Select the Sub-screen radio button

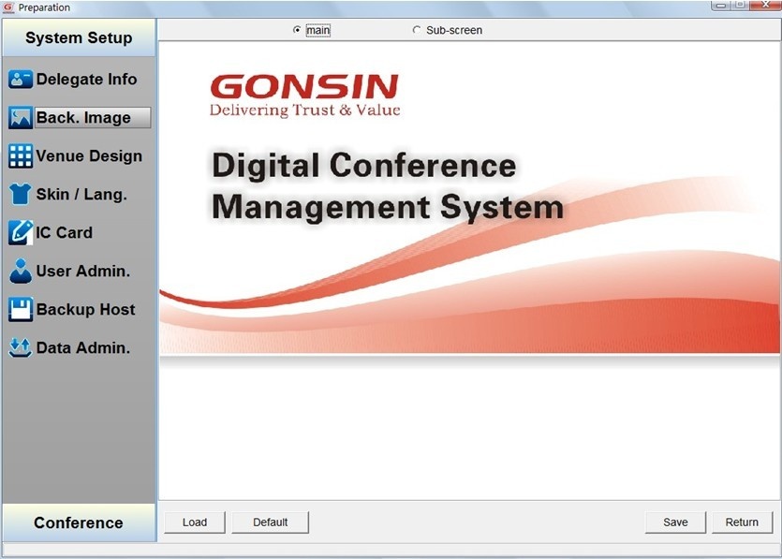click(x=417, y=30)
